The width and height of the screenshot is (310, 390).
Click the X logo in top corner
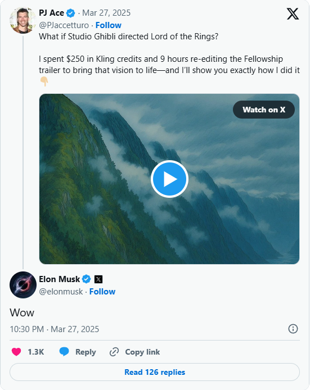293,13
